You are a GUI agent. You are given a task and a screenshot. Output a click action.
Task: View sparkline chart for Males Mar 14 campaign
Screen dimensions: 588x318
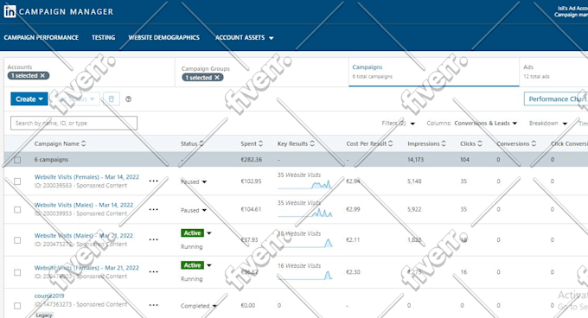click(305, 213)
